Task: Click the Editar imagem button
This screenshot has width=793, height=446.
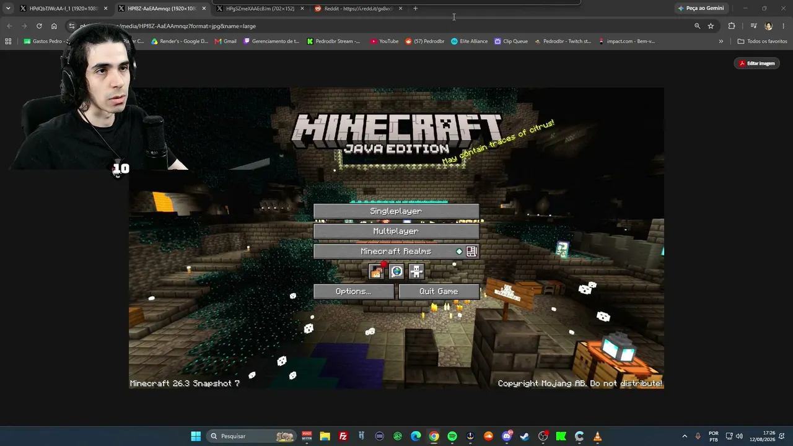Action: [x=757, y=63]
